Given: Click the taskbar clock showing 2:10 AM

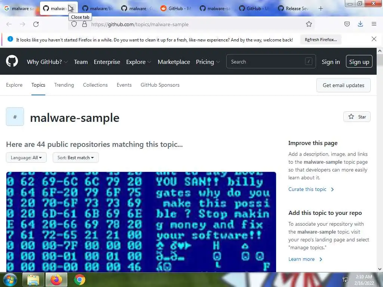Looking at the screenshot, I should [364, 280].
